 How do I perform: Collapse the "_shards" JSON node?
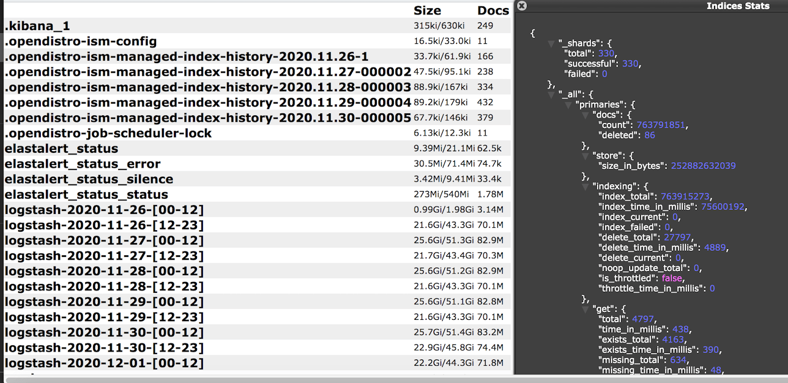(551, 44)
